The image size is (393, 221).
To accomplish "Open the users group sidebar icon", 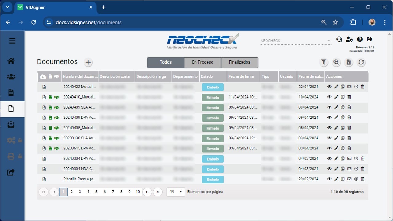I will click(11, 77).
